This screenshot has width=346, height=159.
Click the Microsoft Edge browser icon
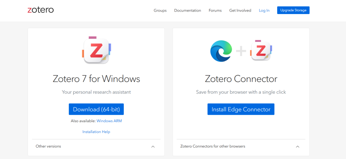pos(221,51)
